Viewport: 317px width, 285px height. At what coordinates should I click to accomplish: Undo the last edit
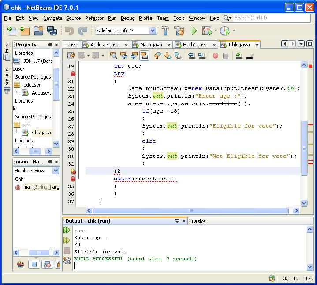pyautogui.click(x=69, y=31)
